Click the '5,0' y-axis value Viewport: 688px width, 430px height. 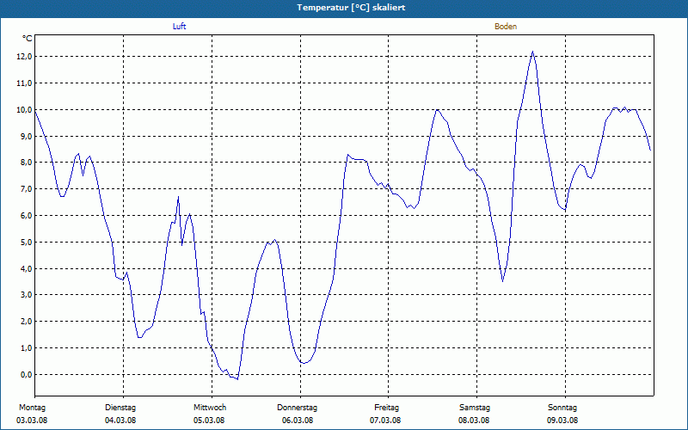26,243
